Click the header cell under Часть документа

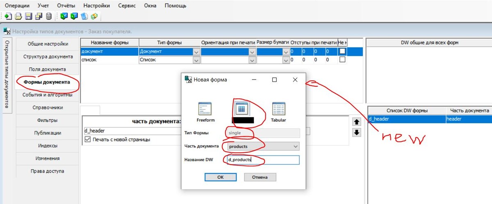point(469,119)
